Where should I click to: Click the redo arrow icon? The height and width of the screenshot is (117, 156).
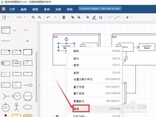(x=55, y=17)
